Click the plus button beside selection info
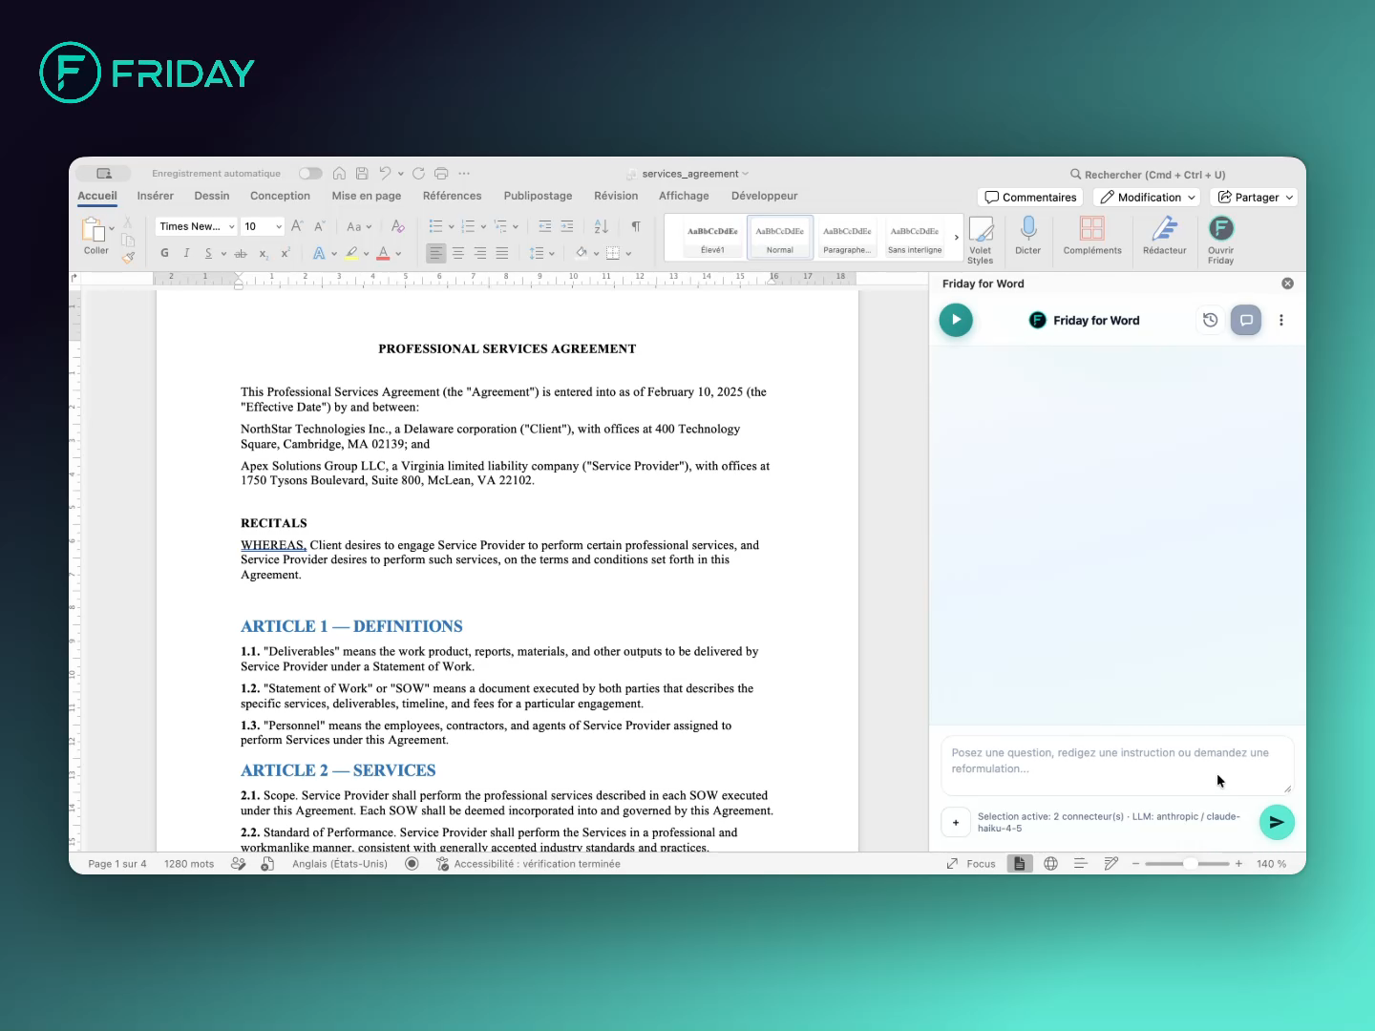 [x=956, y=822]
